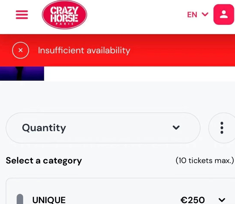Screen dimensions: 235x204
Task: Open the user account profile icon
Action: [x=224, y=15]
